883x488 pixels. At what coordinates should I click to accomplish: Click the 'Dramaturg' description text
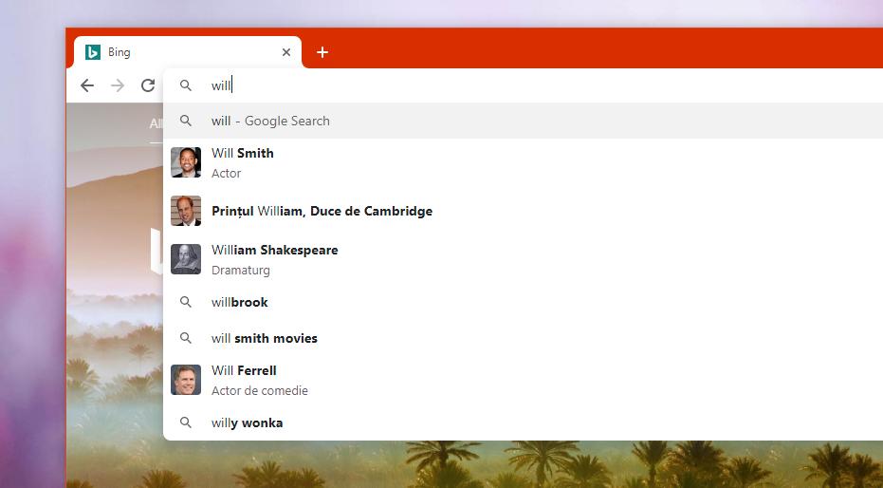pyautogui.click(x=241, y=271)
